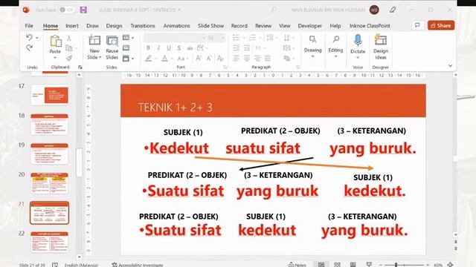Toggle Italic formatting
The image size is (476, 267).
tap(158, 47)
